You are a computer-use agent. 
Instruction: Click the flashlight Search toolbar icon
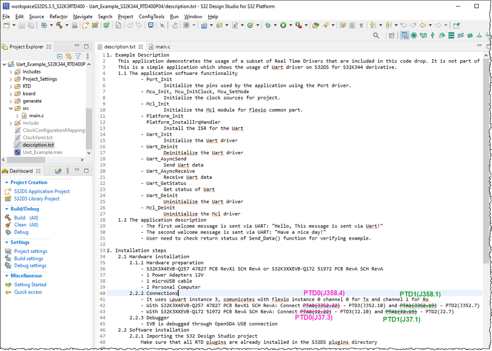pos(325,26)
